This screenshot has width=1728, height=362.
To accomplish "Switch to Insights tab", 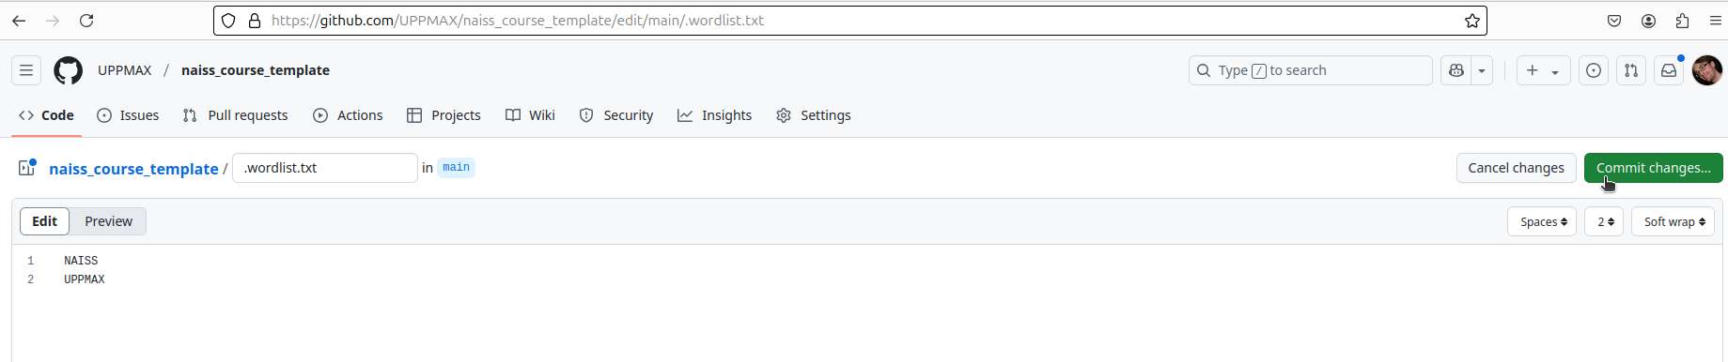I will (715, 115).
